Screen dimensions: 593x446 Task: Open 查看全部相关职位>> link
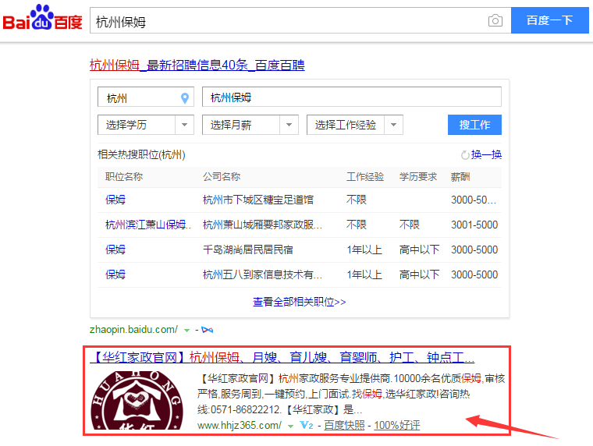pyautogui.click(x=299, y=302)
